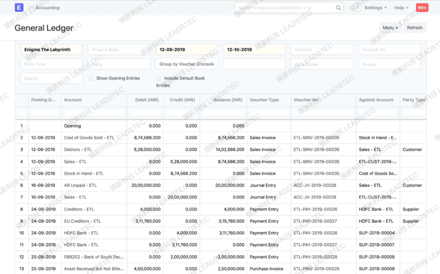Click the Project filter field

pos(390,64)
